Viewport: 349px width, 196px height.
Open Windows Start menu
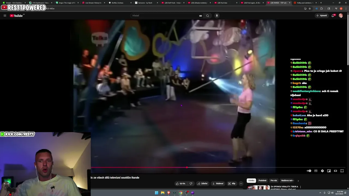click(x=157, y=193)
